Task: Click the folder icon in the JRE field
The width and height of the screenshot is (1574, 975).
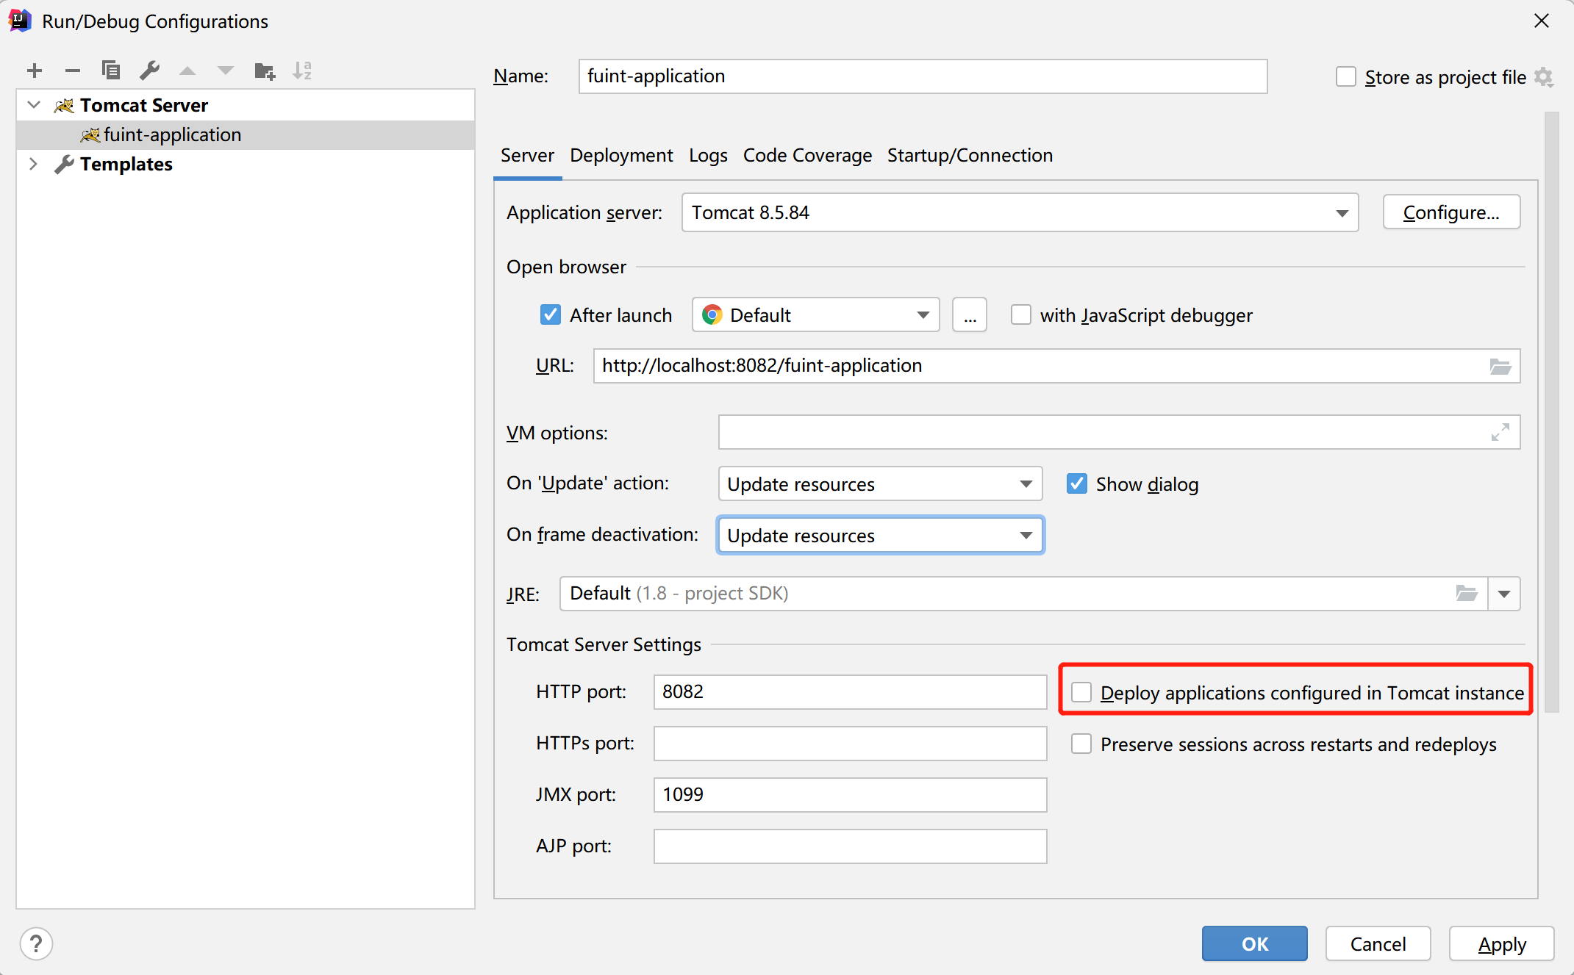Action: pyautogui.click(x=1467, y=594)
